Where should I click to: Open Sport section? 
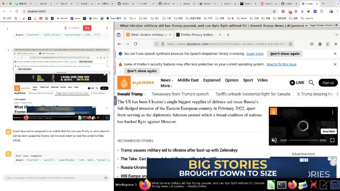click(248, 80)
